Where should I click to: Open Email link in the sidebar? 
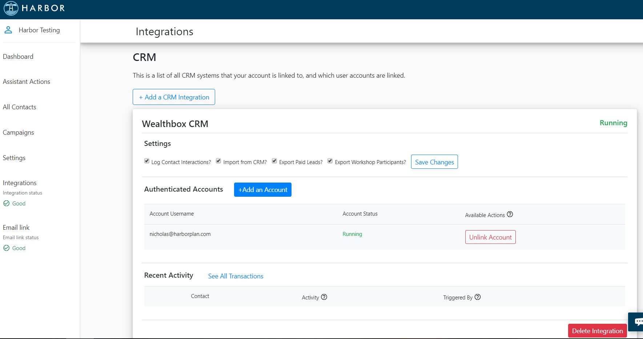pos(16,228)
